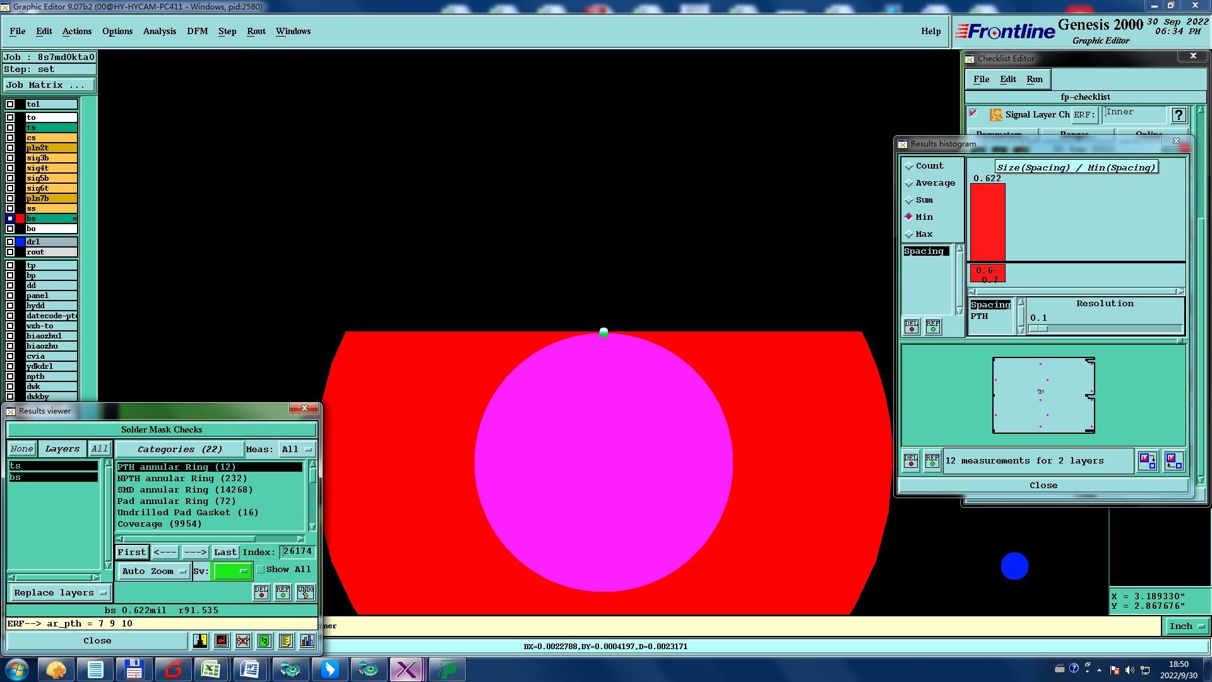Viewport: 1212px width, 682px height.
Task: Expand the Replace layers dropdown
Action: [60, 593]
